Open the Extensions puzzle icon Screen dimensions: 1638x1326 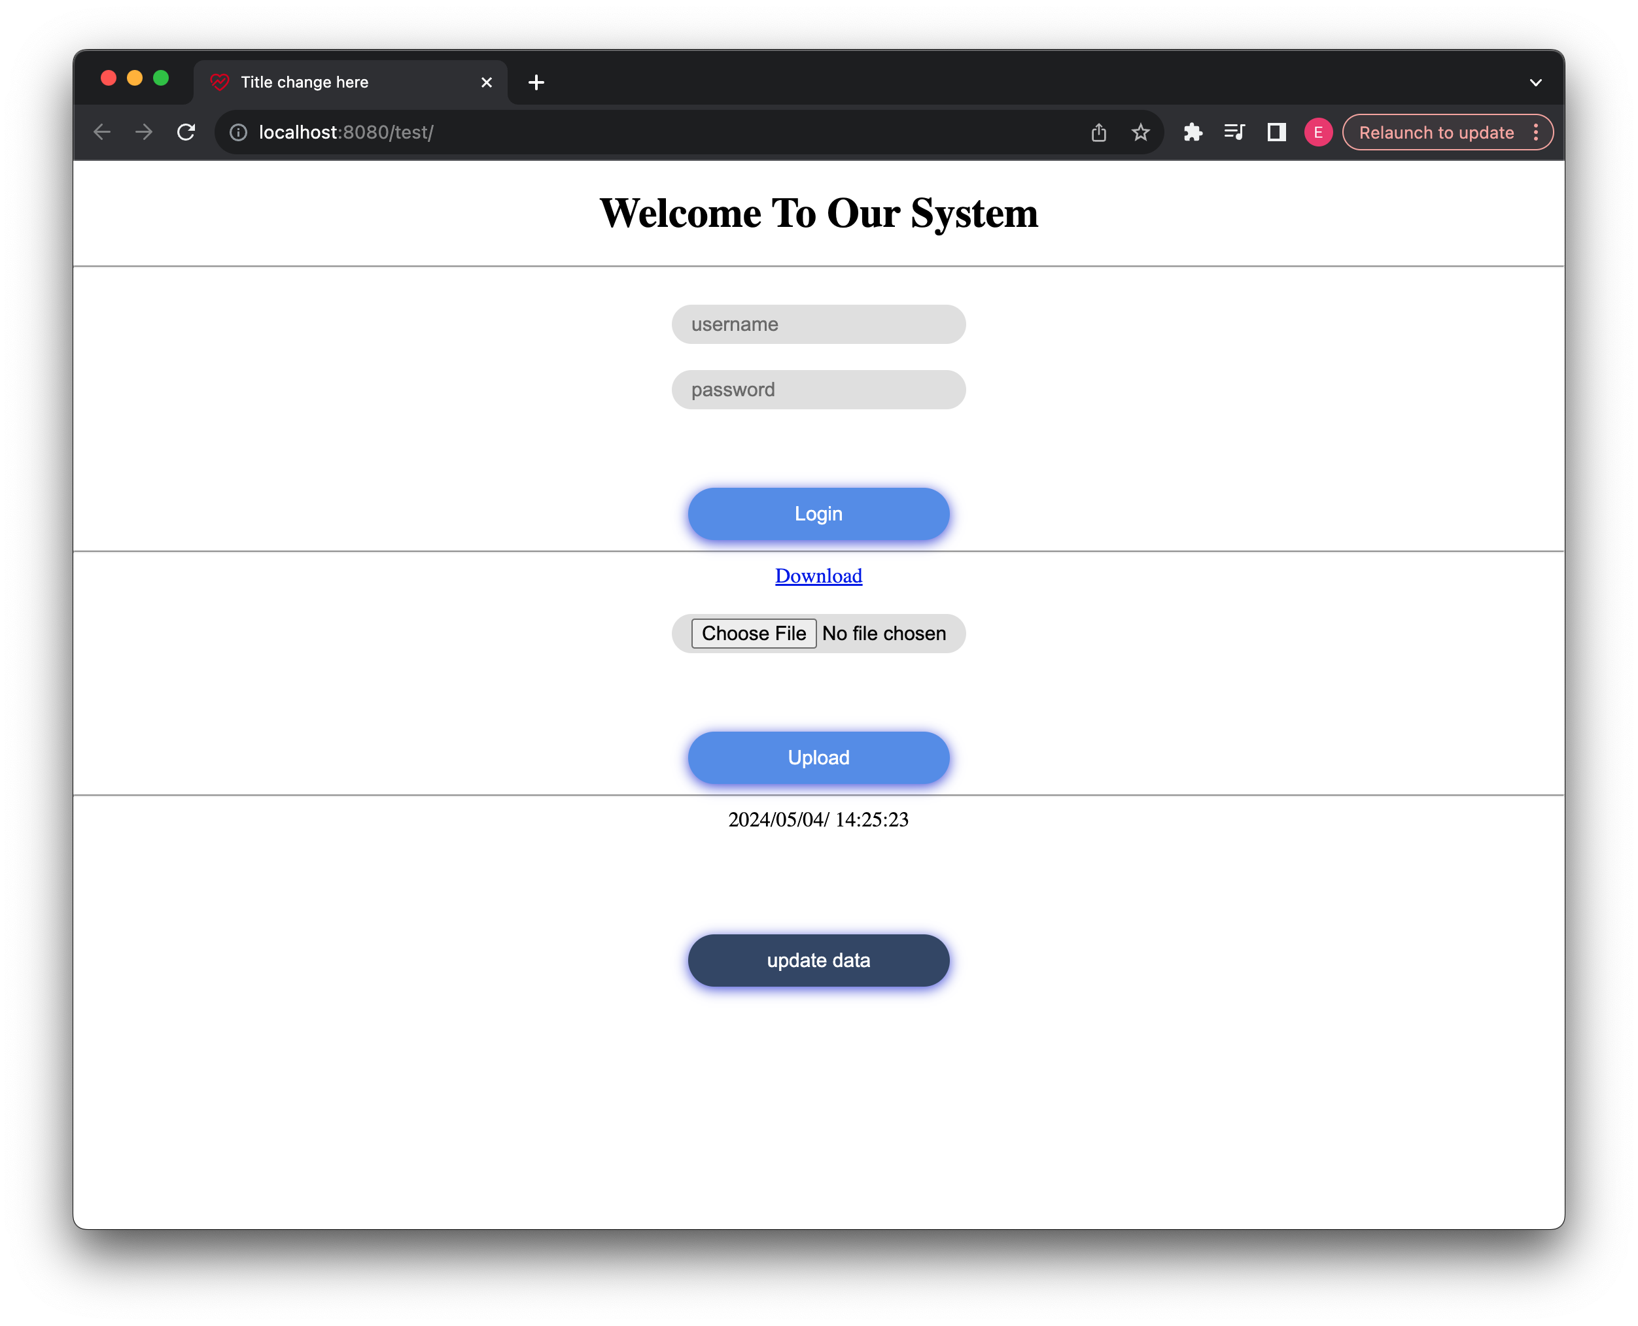[1193, 132]
